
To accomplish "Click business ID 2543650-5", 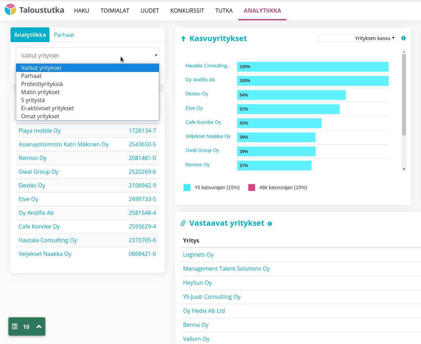I will pyautogui.click(x=142, y=144).
